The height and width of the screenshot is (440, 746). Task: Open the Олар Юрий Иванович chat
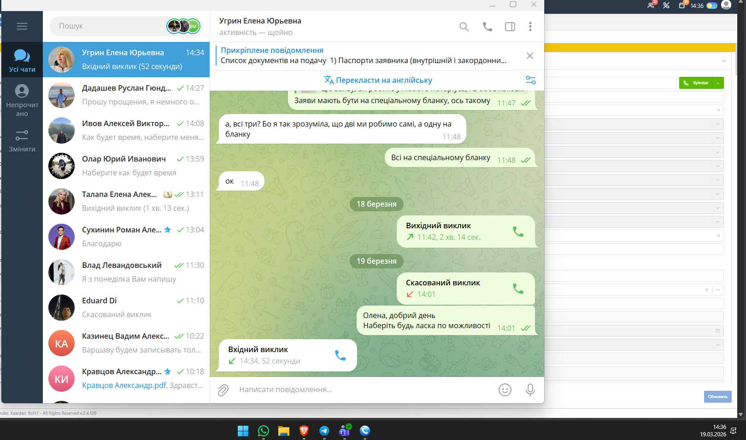pos(126,166)
